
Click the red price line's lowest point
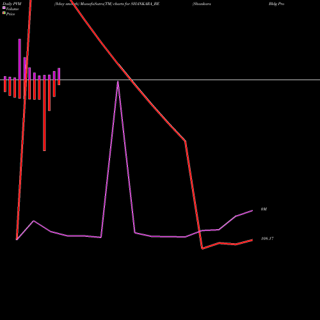tap(202, 249)
